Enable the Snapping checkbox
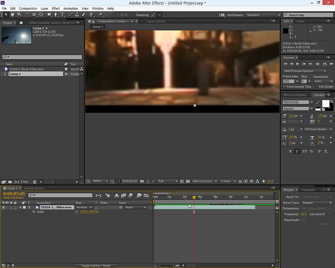Image resolution: width=335 pixels, height=268 pixels. pos(134,15)
